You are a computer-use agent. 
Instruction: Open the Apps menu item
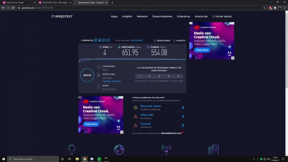(114, 16)
